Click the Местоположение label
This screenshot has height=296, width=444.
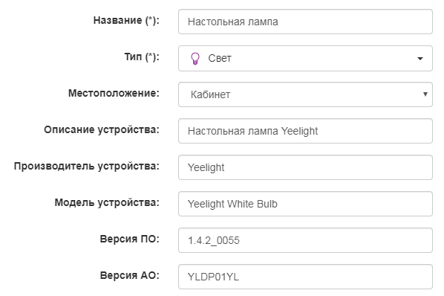pyautogui.click(x=114, y=93)
